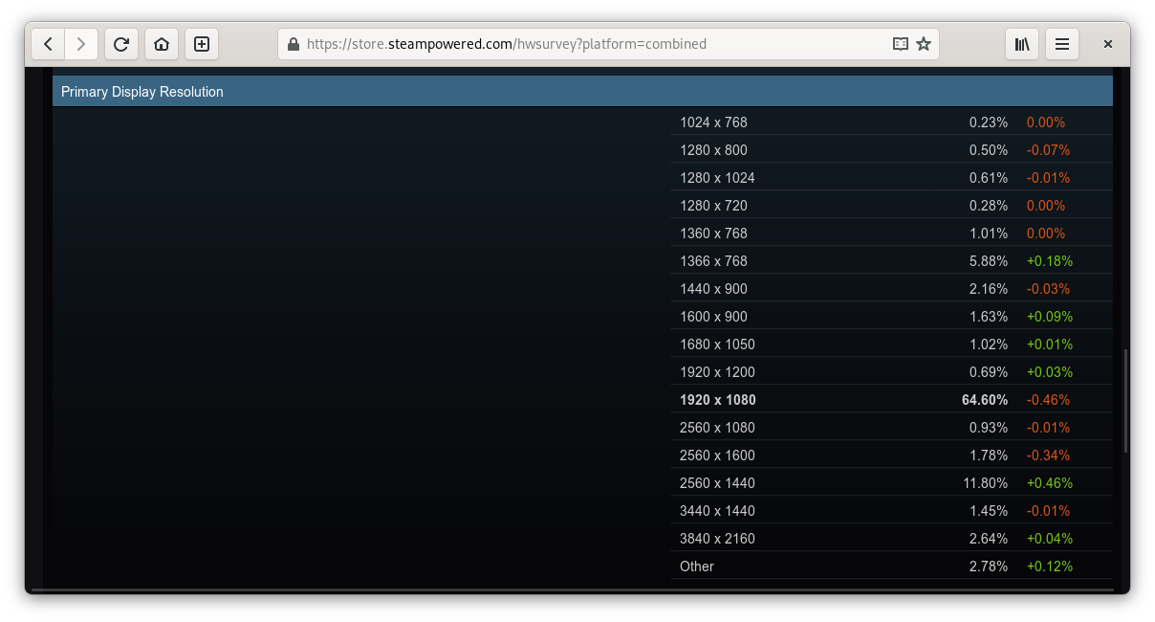Reload the Steam hardware survey page

tap(121, 44)
